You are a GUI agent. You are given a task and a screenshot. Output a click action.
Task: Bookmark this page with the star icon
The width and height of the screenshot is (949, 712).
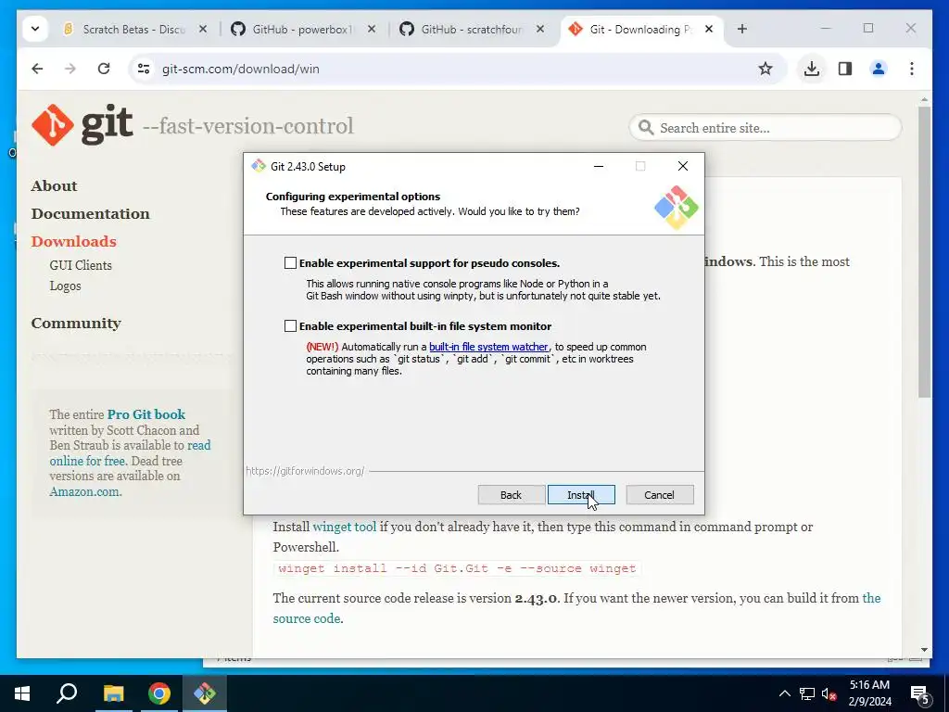(x=765, y=69)
